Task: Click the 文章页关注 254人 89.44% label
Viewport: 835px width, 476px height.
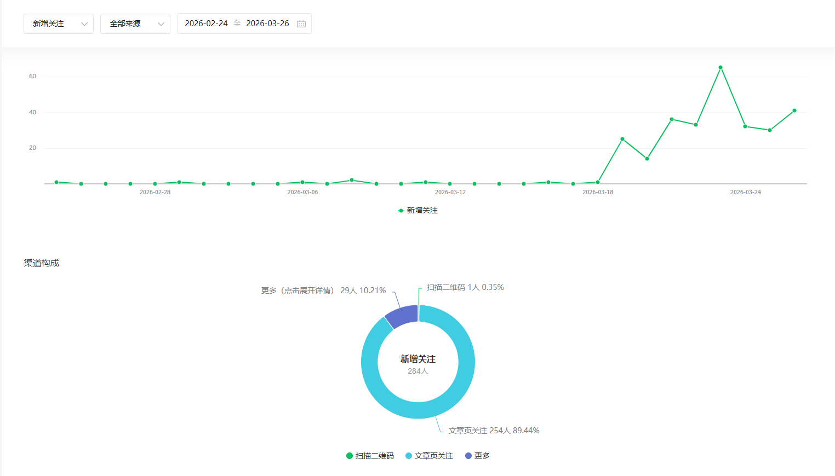Action: pyautogui.click(x=494, y=431)
